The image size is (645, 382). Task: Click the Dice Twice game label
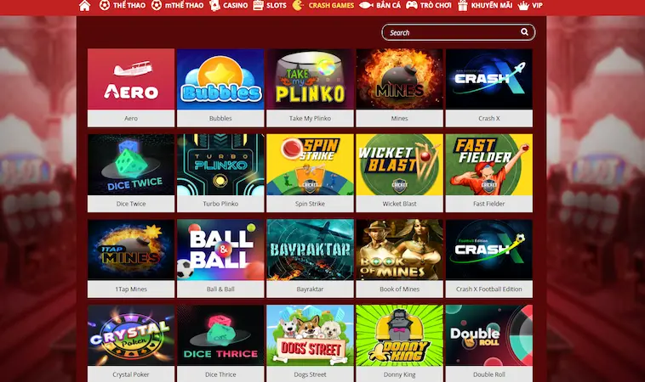(131, 204)
